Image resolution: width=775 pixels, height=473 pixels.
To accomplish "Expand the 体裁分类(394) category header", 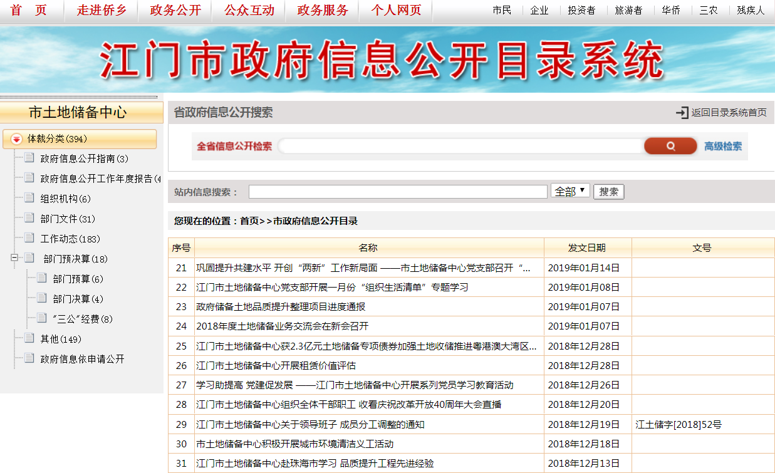I will pyautogui.click(x=57, y=139).
